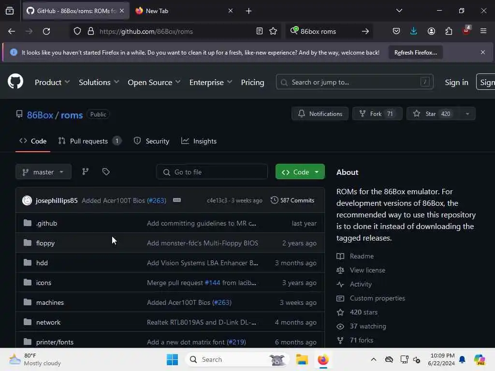Screen dimensions: 495x371
Task: Open File Explorer from the taskbar
Action: tap(302, 359)
